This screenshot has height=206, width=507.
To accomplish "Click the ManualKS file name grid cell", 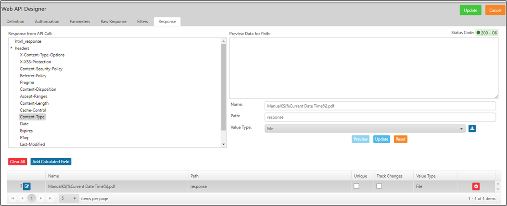I will pos(116,186).
